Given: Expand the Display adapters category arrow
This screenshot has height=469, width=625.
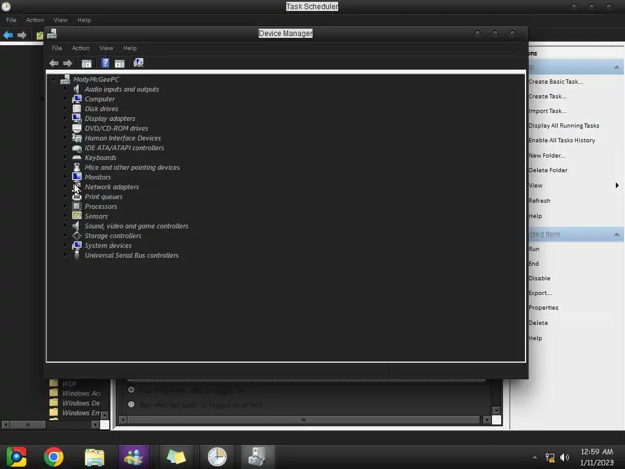Looking at the screenshot, I should click(x=65, y=118).
